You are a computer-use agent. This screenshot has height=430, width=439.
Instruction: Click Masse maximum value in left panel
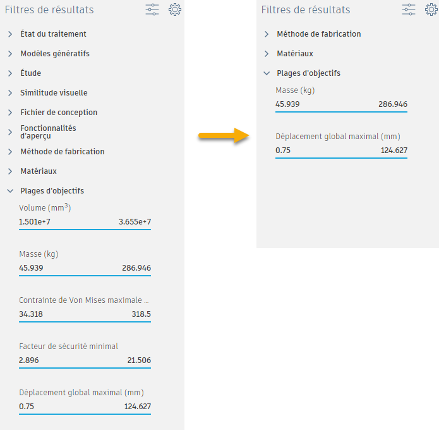pyautogui.click(x=136, y=268)
